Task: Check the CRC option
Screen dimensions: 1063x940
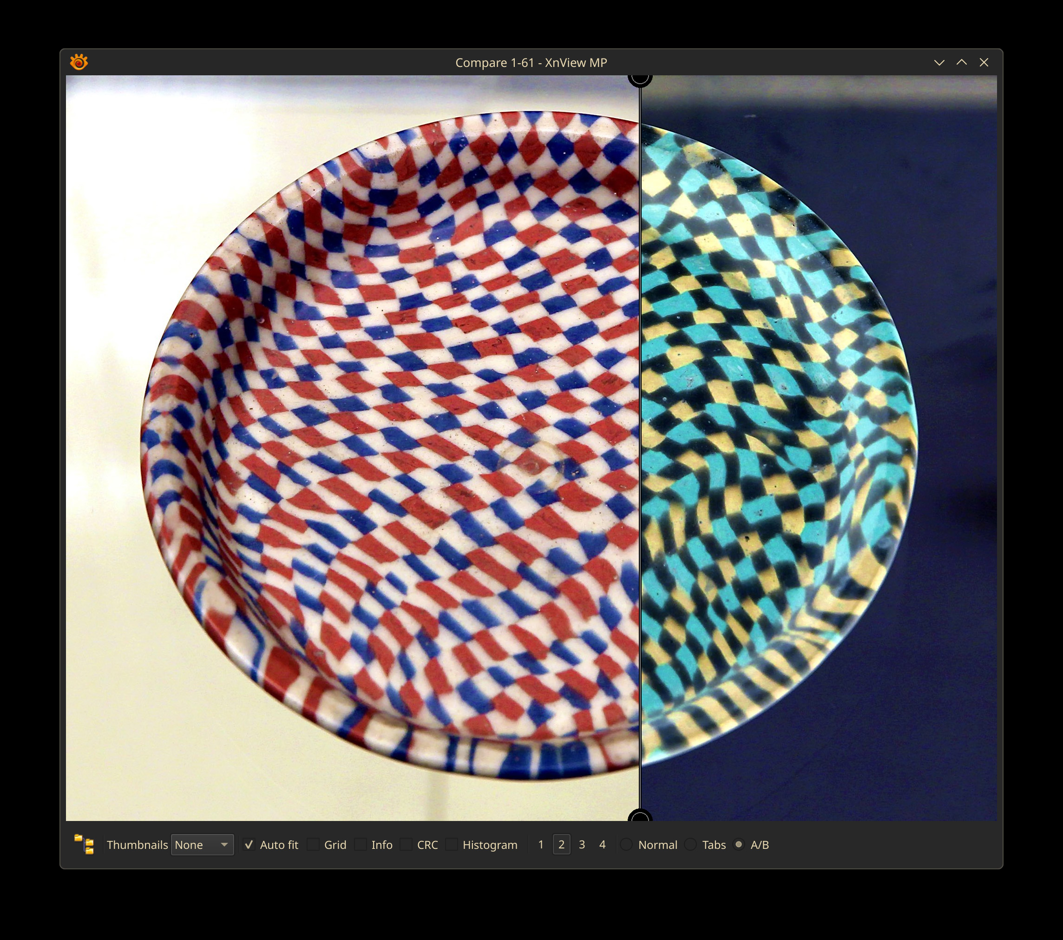Action: (406, 845)
